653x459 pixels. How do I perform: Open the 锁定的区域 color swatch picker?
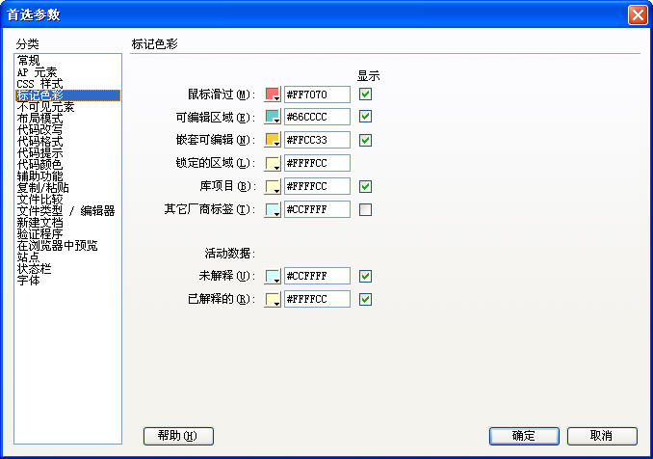tap(272, 164)
